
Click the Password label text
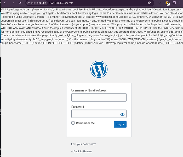point(78,107)
